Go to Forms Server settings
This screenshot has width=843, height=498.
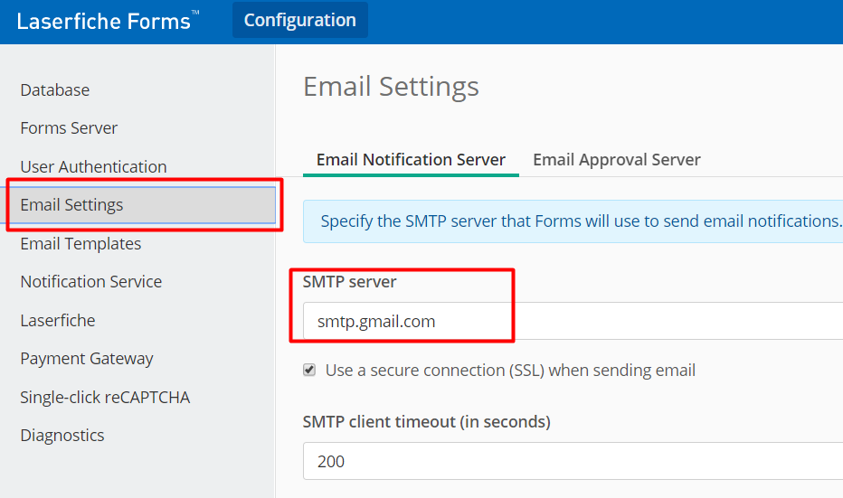[69, 127]
